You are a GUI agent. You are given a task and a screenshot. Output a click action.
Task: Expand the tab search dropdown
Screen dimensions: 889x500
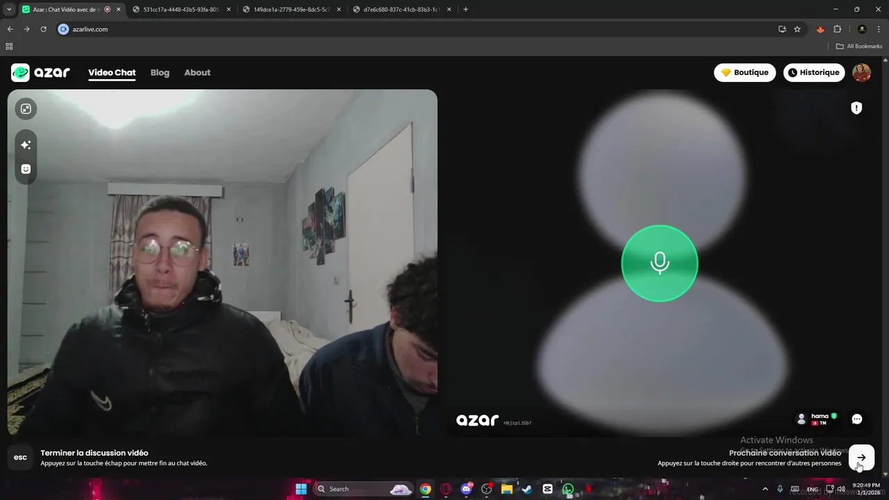[x=9, y=10]
